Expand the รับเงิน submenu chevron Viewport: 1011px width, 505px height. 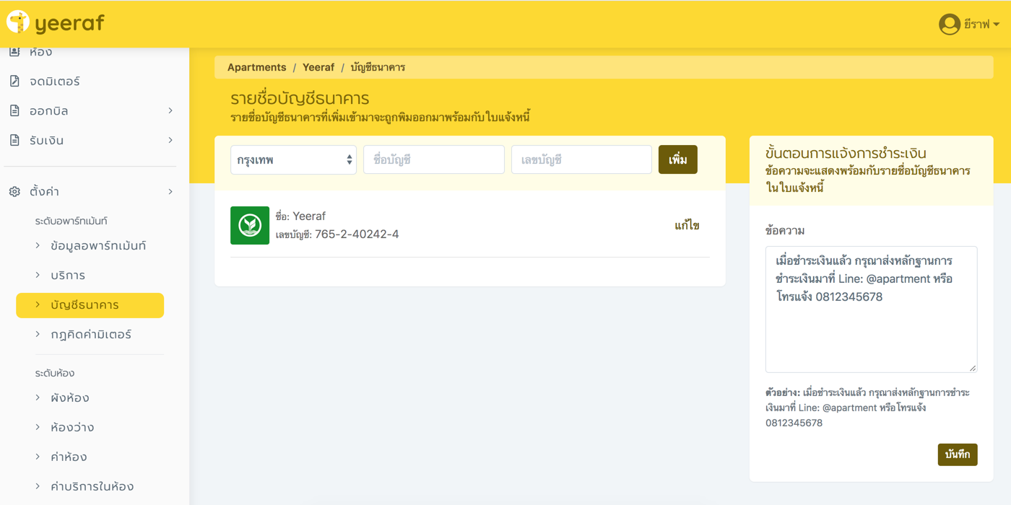pyautogui.click(x=170, y=140)
